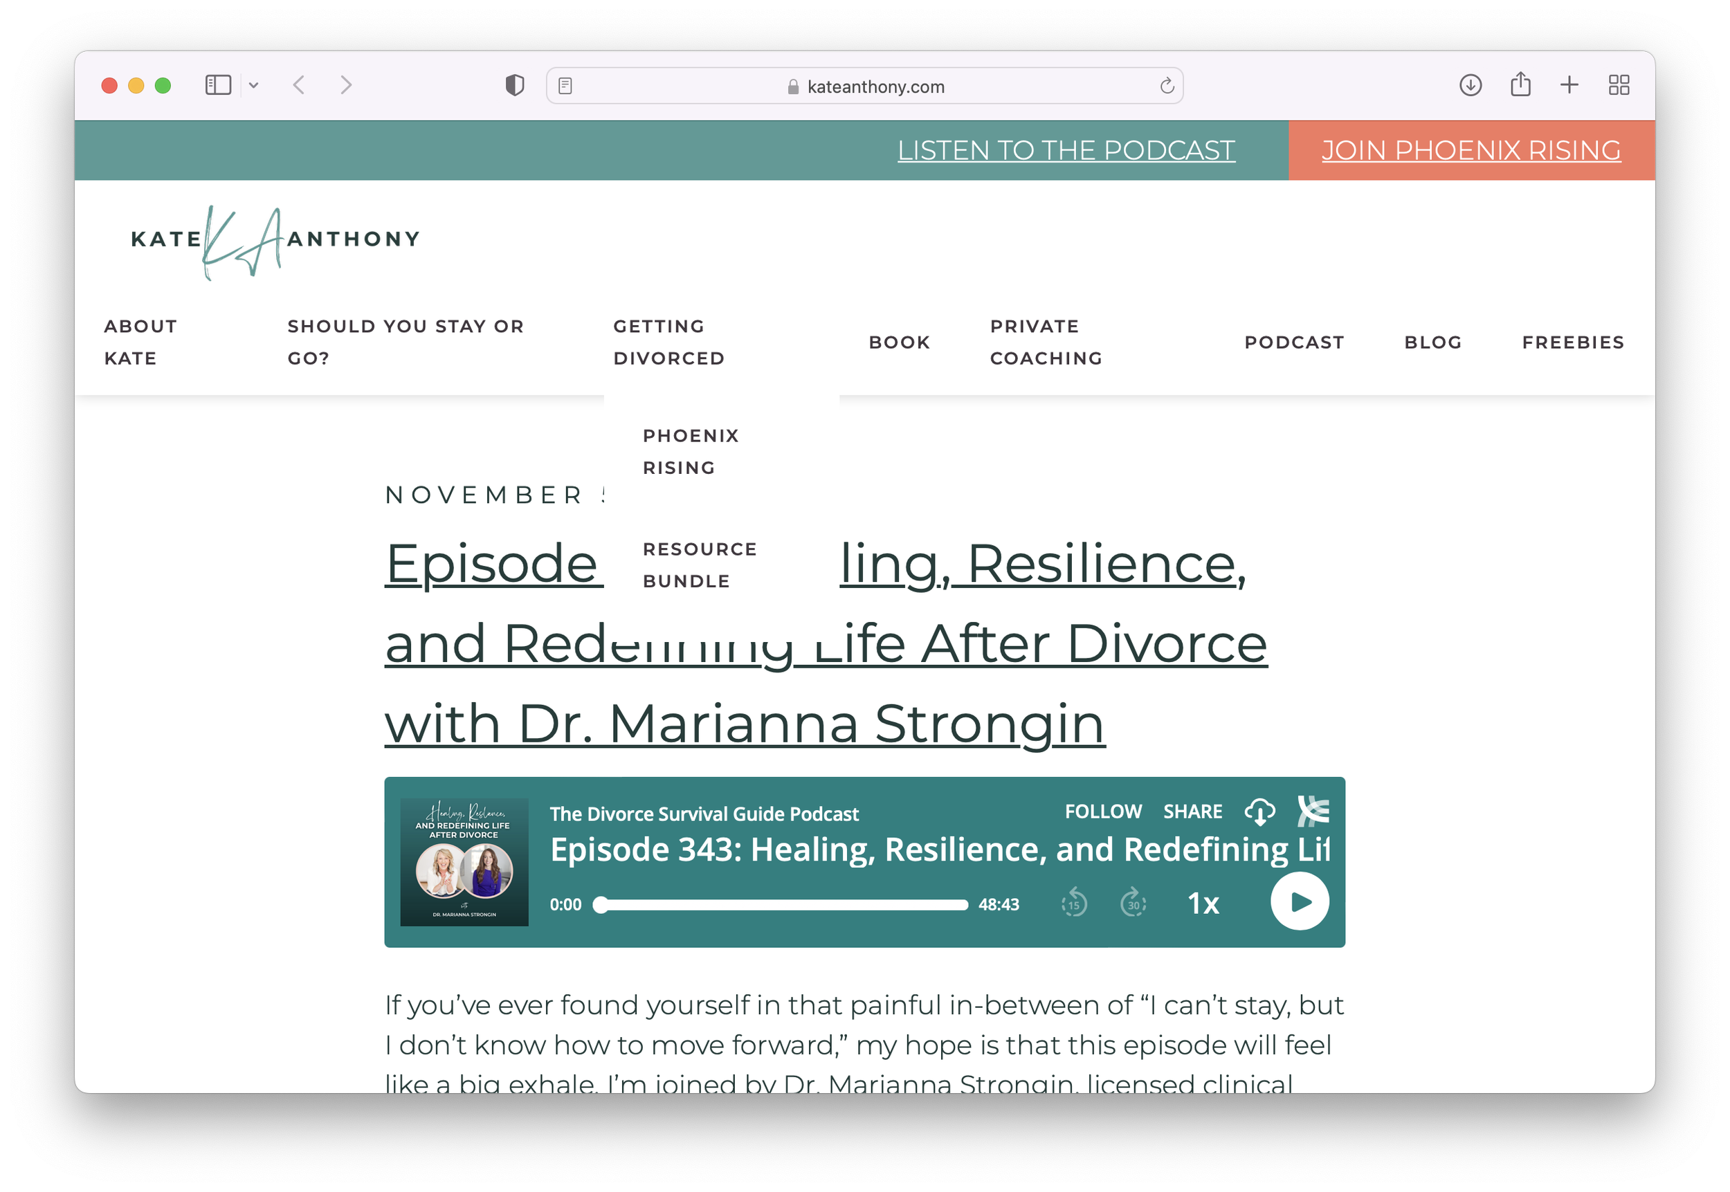Viewport: 1730px width, 1192px height.
Task: Open the Podcast navigation menu item
Action: tap(1294, 342)
